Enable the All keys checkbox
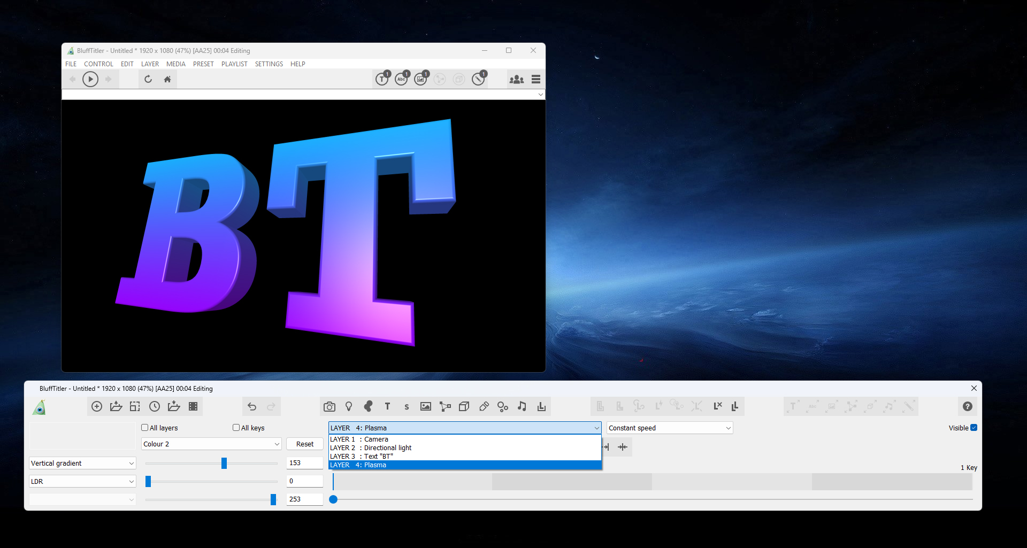The image size is (1027, 548). (x=236, y=428)
